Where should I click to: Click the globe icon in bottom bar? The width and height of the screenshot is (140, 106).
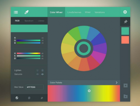coord(17,98)
